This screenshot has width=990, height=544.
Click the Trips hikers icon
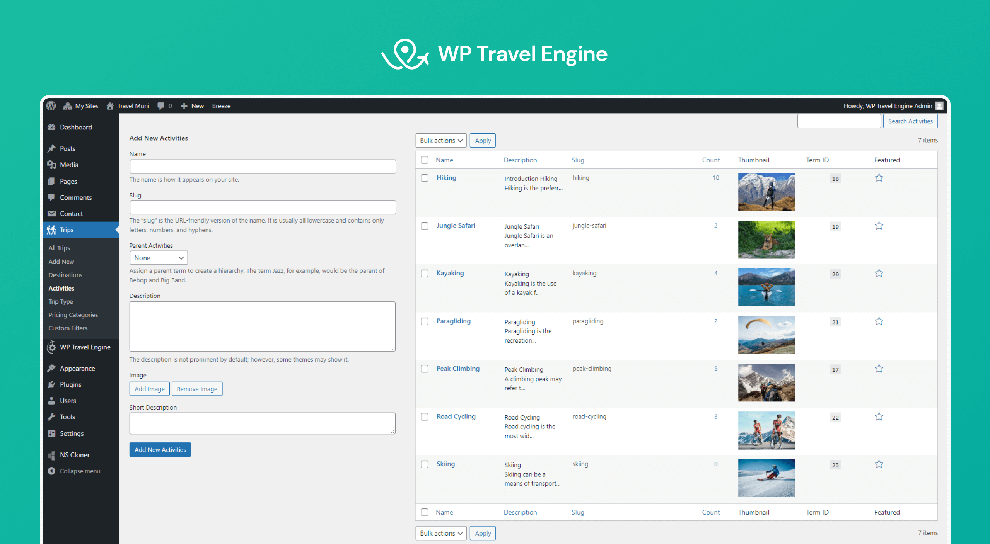(x=51, y=230)
